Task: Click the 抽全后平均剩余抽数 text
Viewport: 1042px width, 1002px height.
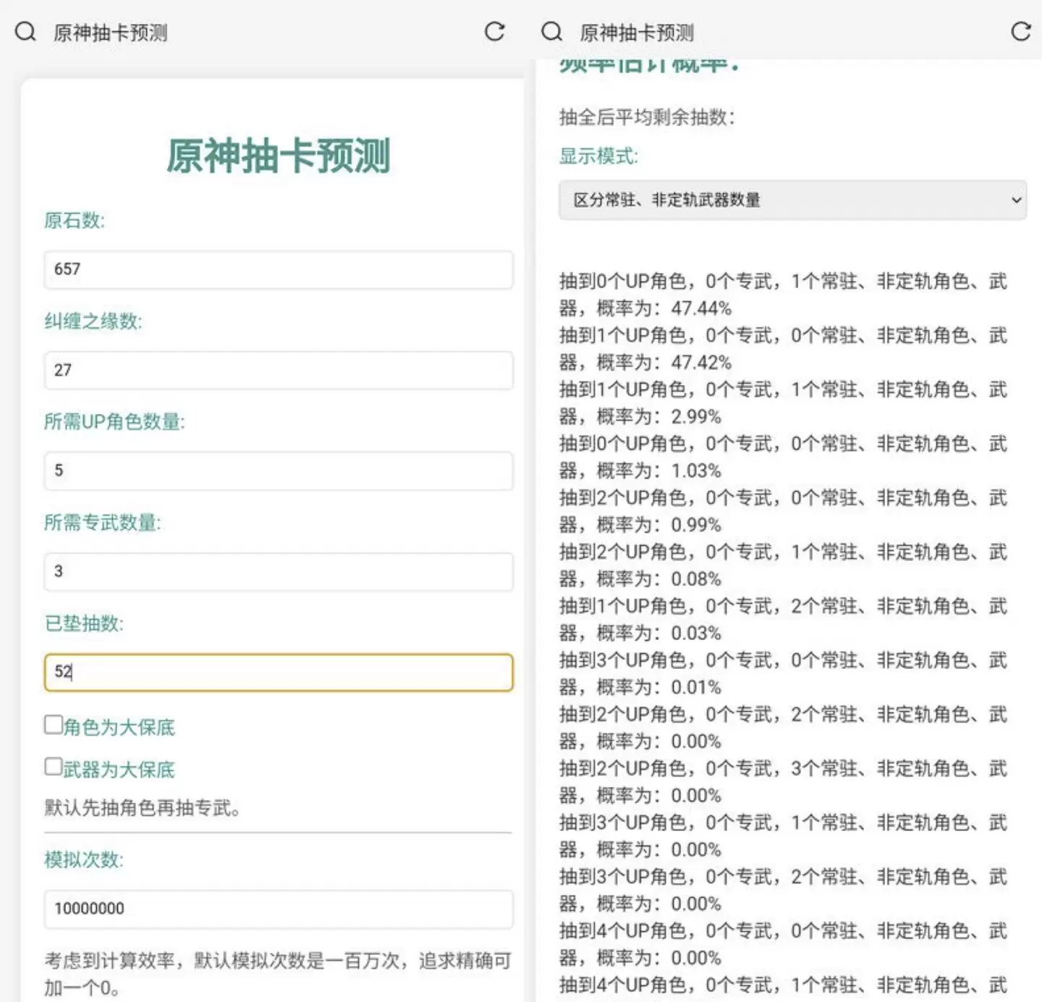Action: pyautogui.click(x=648, y=117)
